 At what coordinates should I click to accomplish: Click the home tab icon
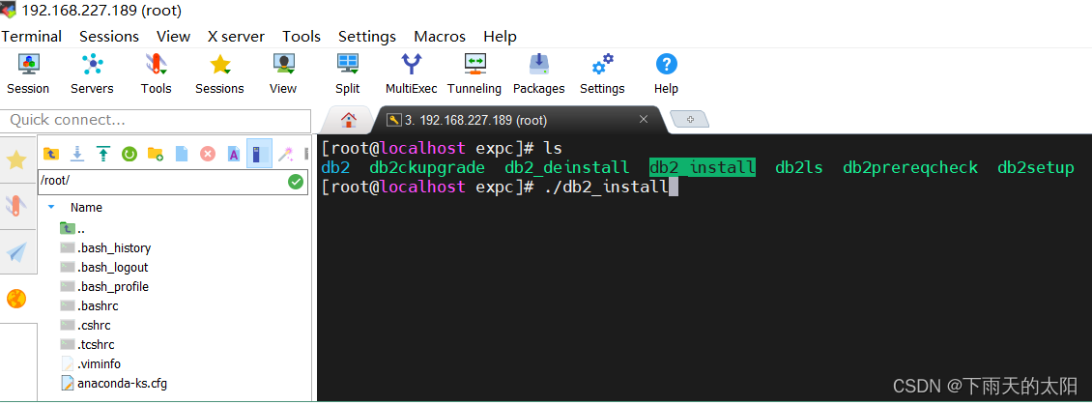349,120
